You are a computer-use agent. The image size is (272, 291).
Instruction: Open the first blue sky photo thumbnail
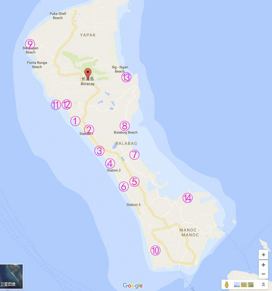(237, 285)
